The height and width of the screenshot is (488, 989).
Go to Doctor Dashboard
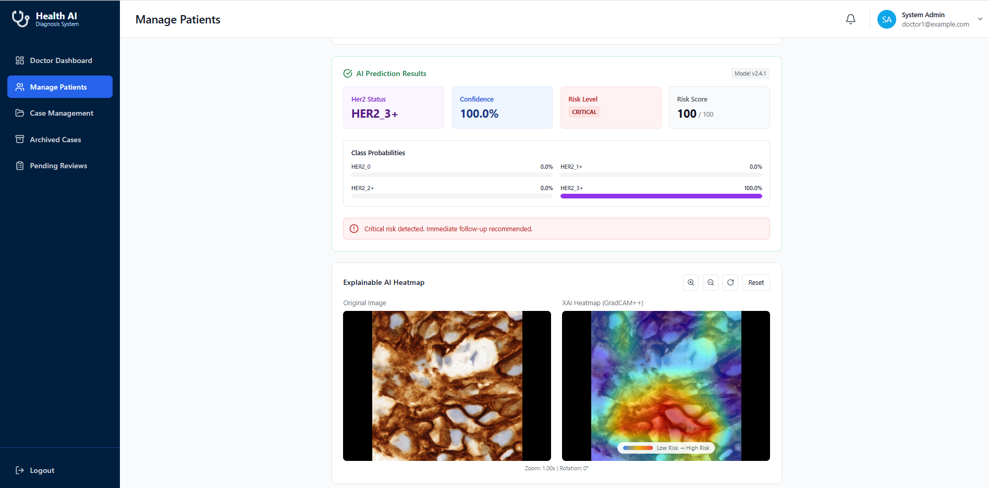[x=60, y=60]
